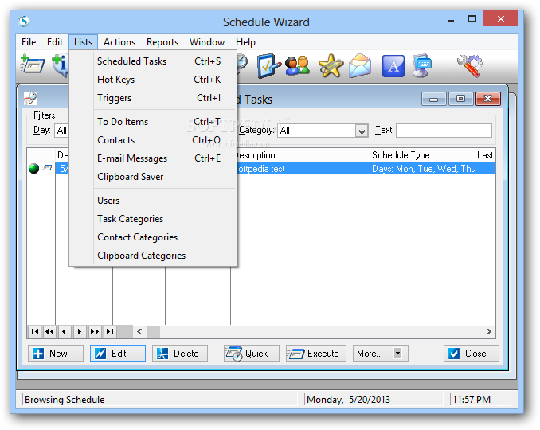
Task: Click the Execute button
Action: [316, 354]
